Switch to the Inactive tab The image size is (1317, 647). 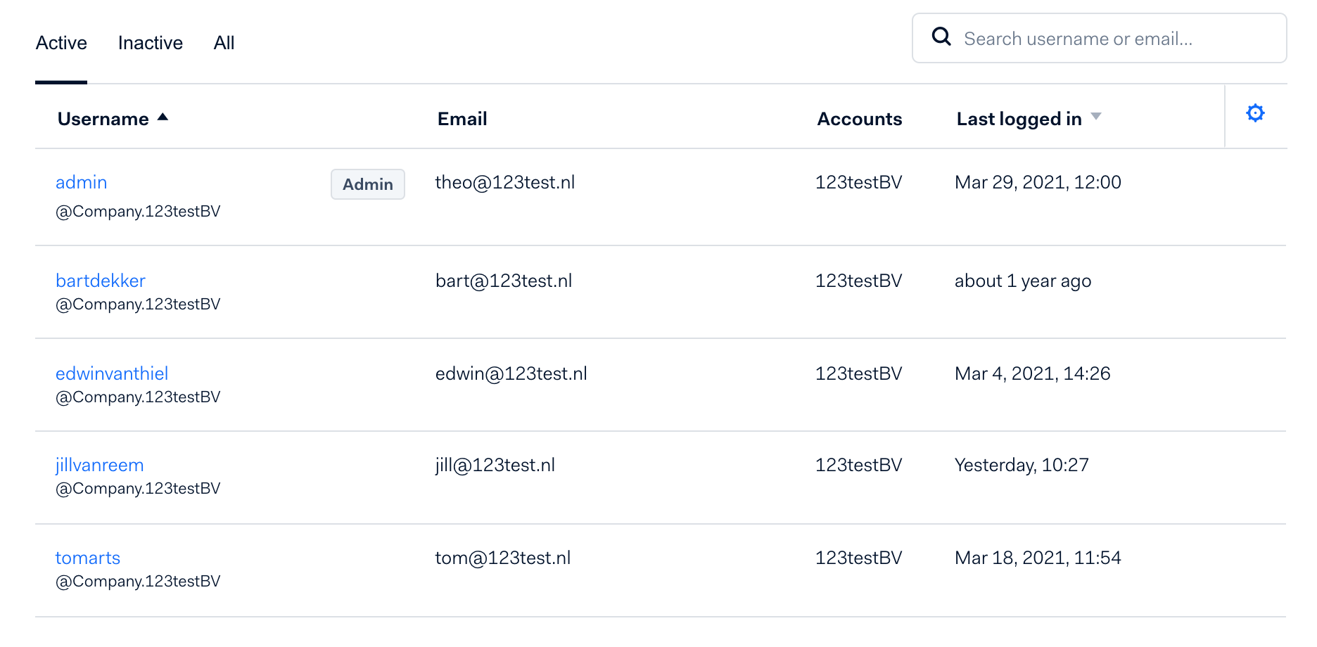pos(150,43)
